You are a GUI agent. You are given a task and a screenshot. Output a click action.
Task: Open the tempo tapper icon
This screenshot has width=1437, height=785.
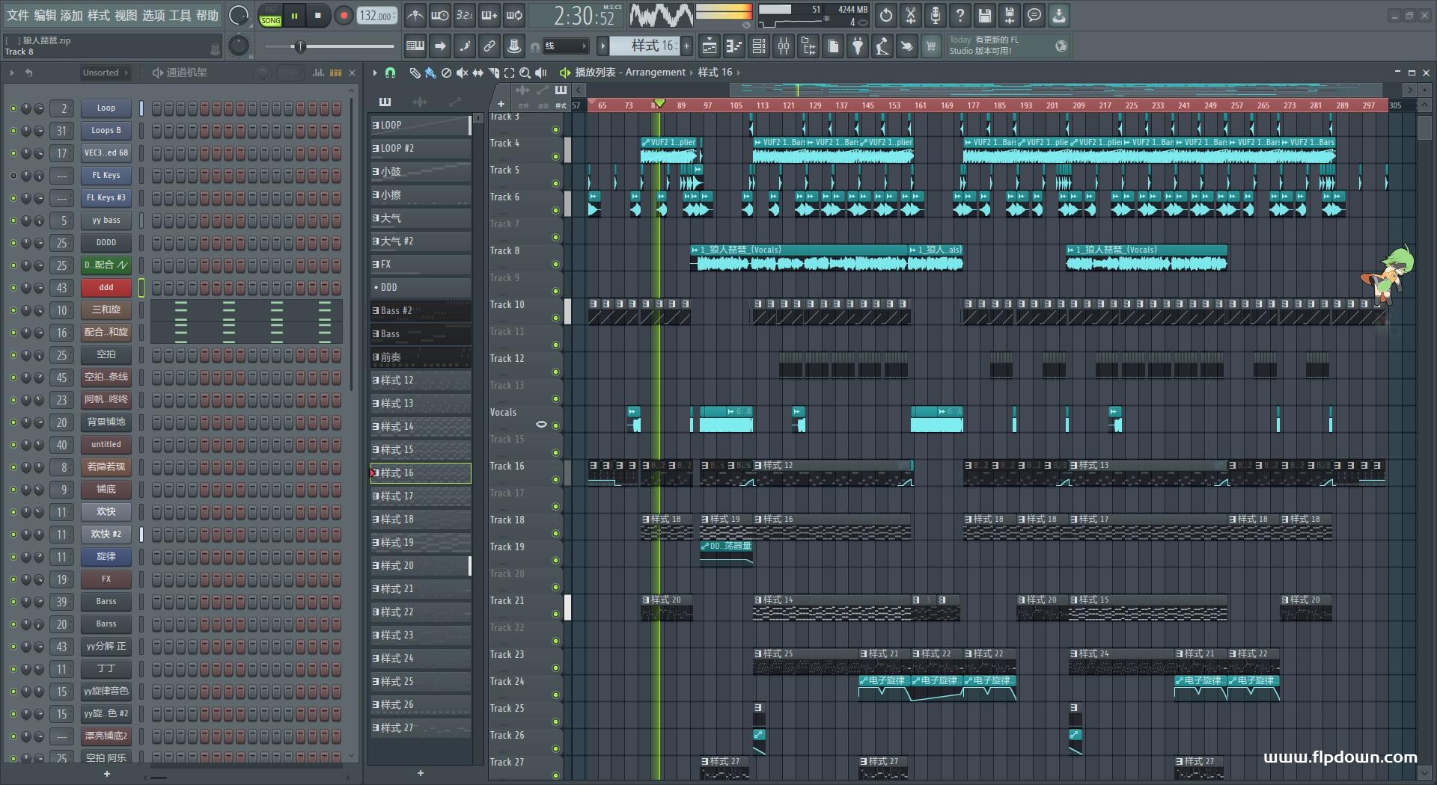click(x=882, y=46)
